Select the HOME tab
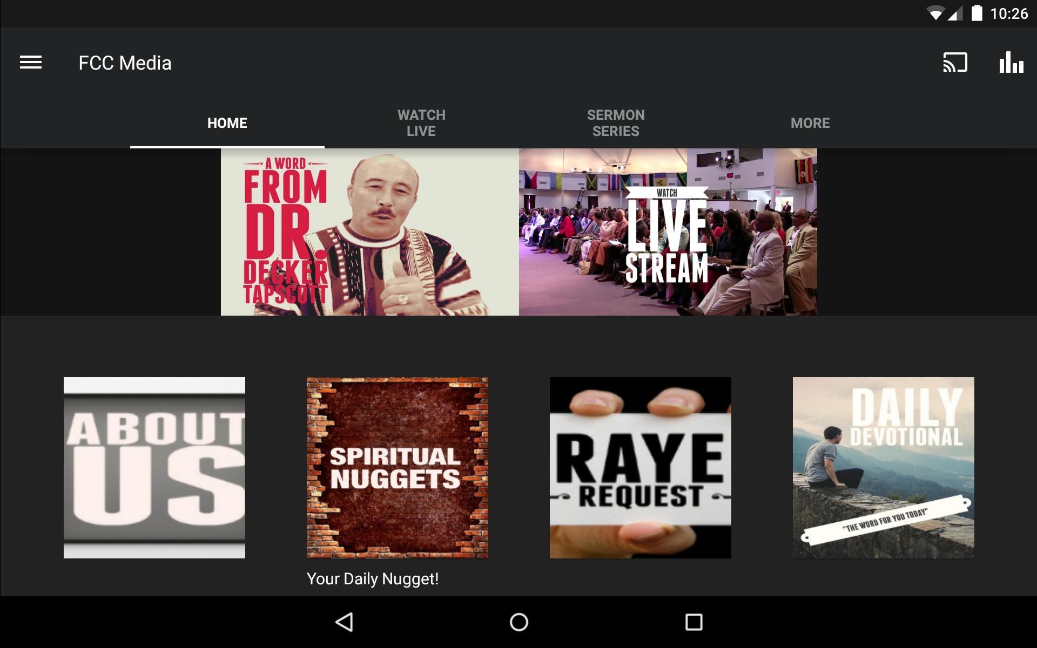 point(227,123)
